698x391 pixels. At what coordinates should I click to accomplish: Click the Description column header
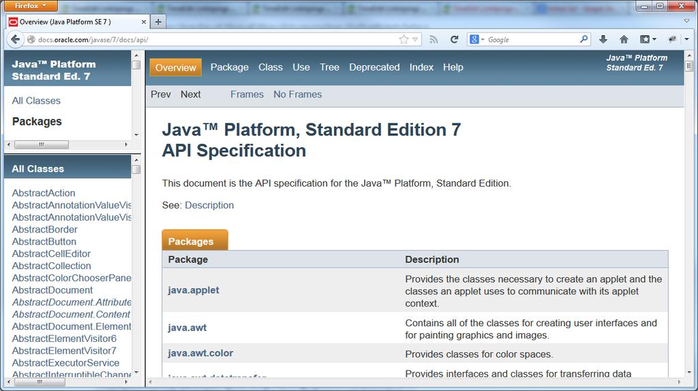431,260
